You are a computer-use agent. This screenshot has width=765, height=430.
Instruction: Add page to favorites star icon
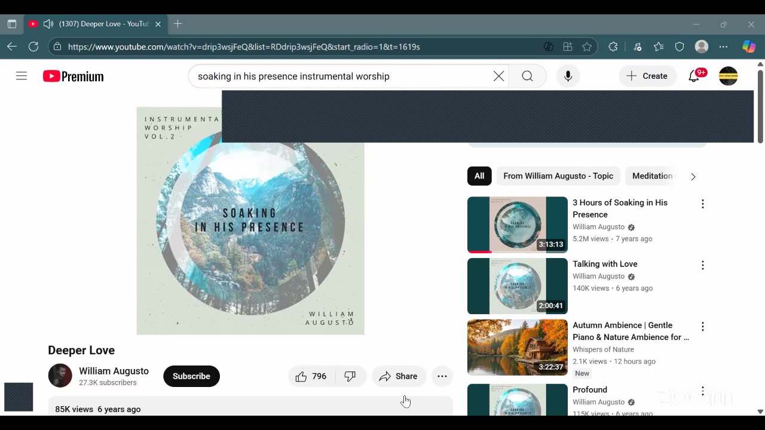tap(587, 47)
